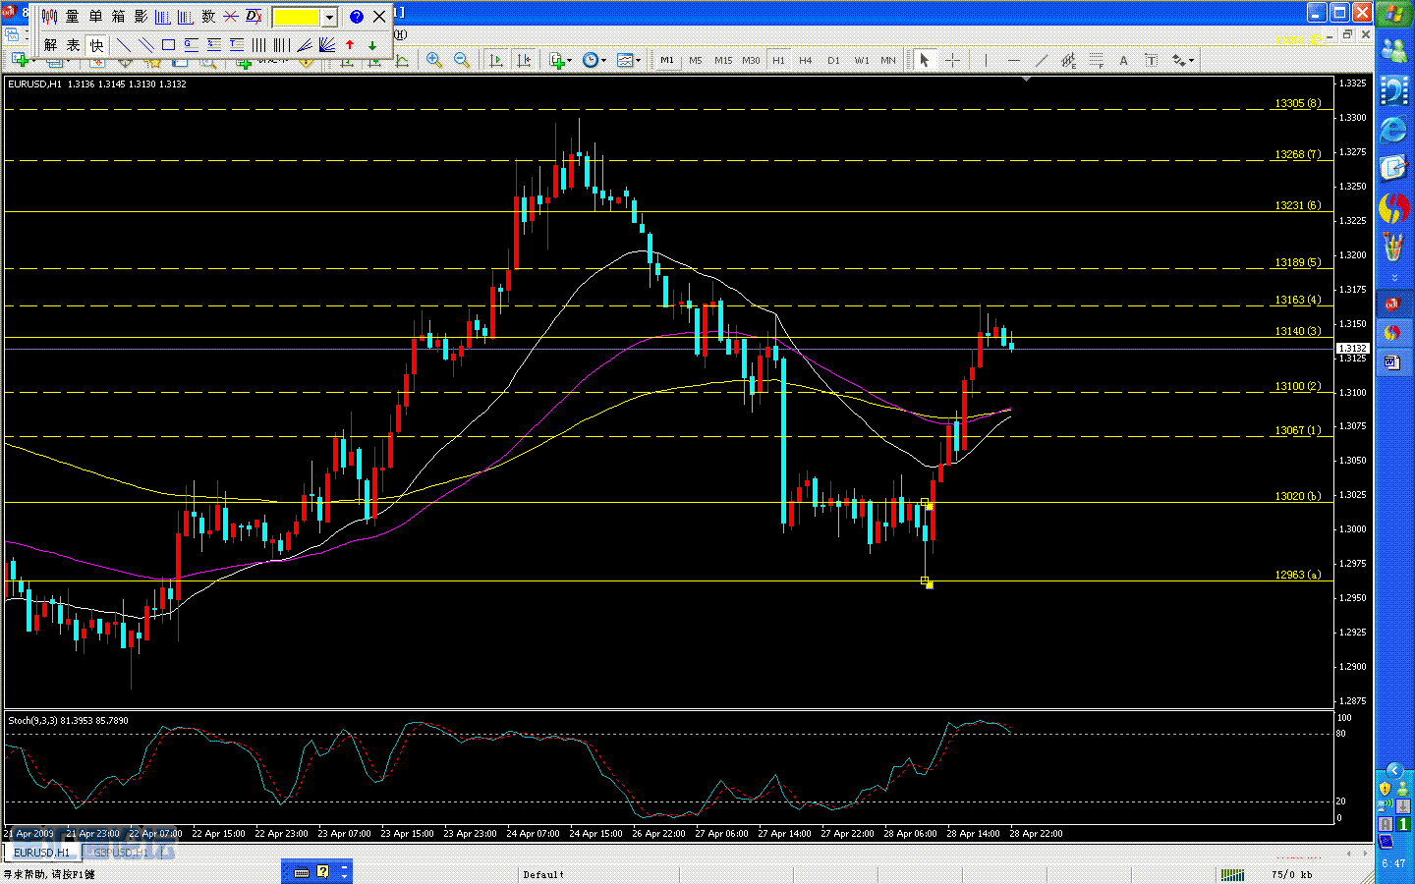Select the Fibonacci retracement tool
1415x884 pixels.
pyautogui.click(x=1097, y=60)
